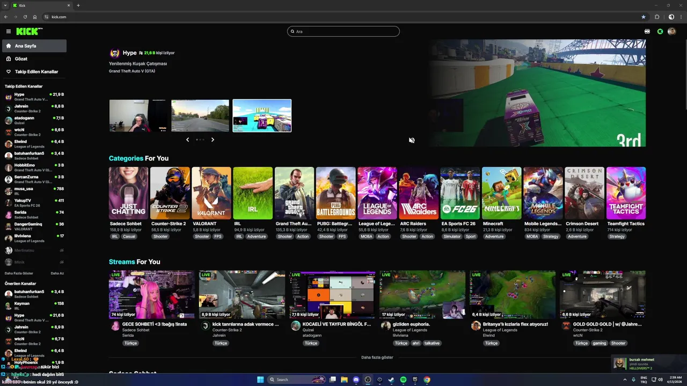Click the Simulator tag under EA Sports FC 26

click(x=452, y=236)
